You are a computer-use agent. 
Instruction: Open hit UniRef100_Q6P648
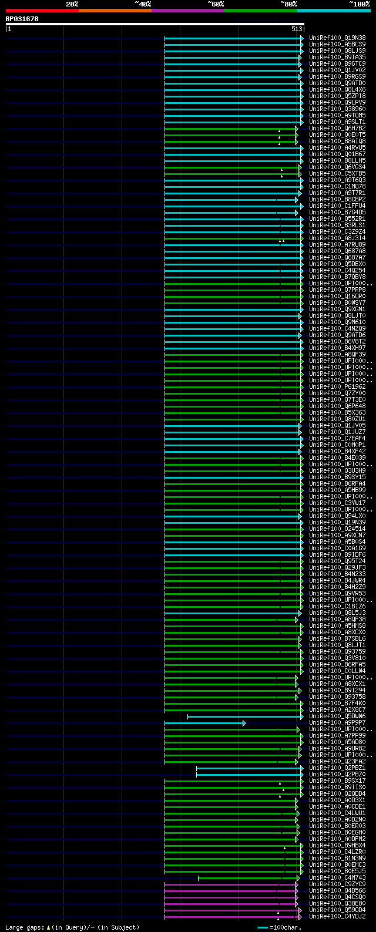337,406
